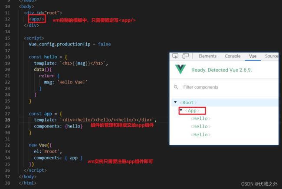
Task: Focus the Filter components field
Action: 201,87
